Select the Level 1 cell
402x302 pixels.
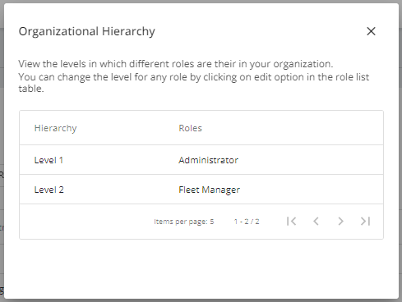[x=49, y=160]
